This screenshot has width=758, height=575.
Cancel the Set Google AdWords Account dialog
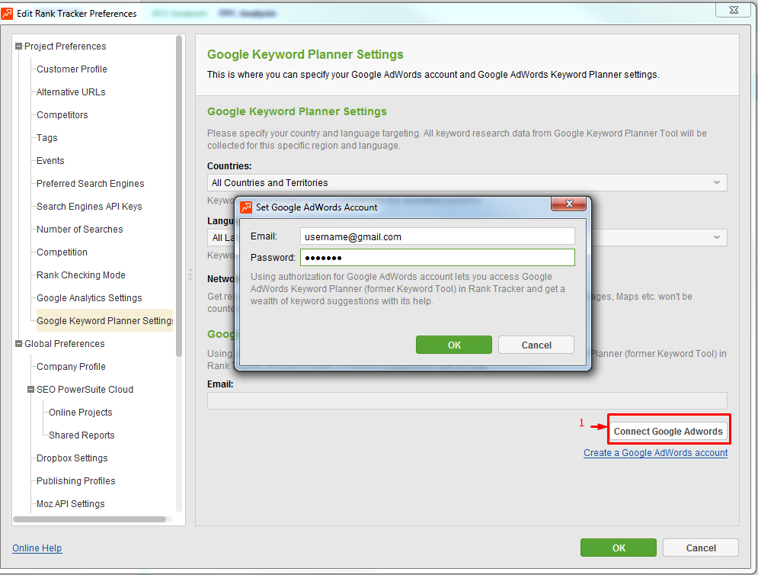point(536,345)
